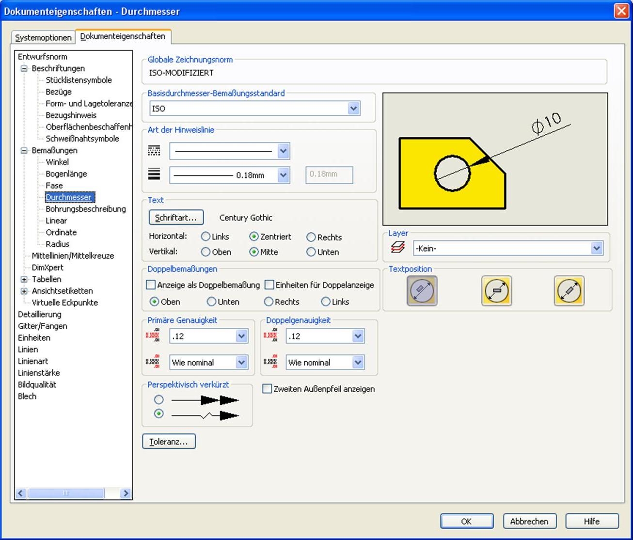The width and height of the screenshot is (633, 540).
Task: Select Doppelbemaßungen Links radio button
Action: coord(326,302)
